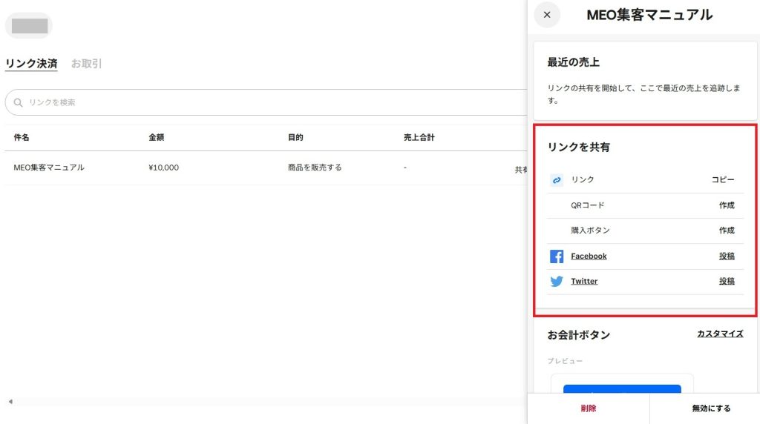Copy the link via コピー

pyautogui.click(x=723, y=179)
